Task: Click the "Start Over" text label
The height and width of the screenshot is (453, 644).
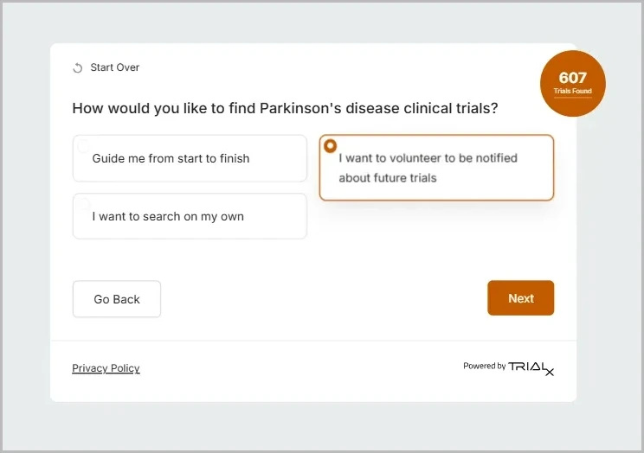Action: point(114,67)
